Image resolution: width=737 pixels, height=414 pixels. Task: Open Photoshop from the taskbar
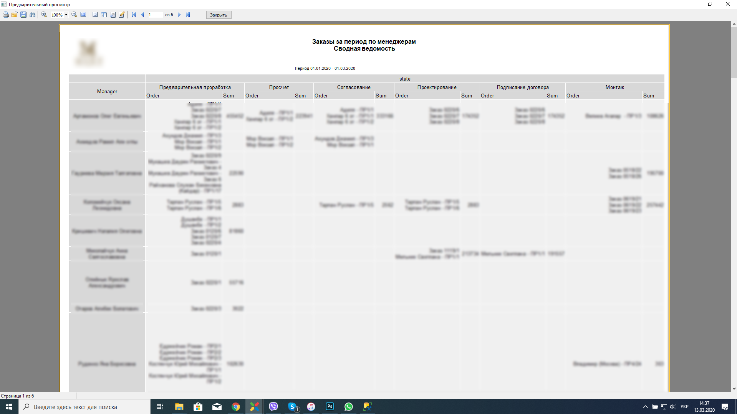pyautogui.click(x=330, y=407)
